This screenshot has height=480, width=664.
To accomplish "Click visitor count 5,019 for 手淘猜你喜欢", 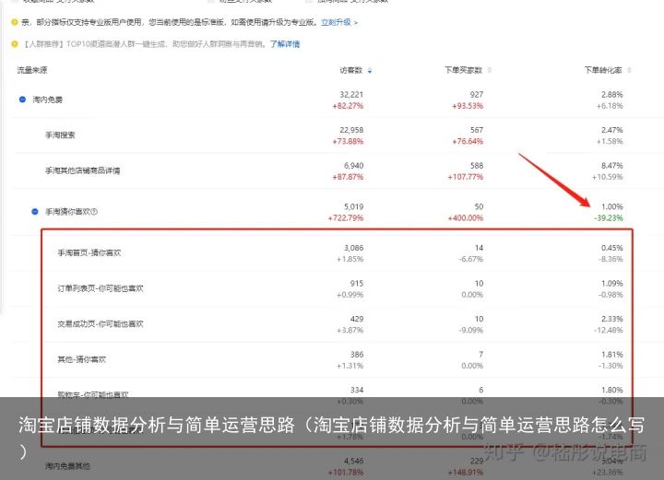I will 353,206.
